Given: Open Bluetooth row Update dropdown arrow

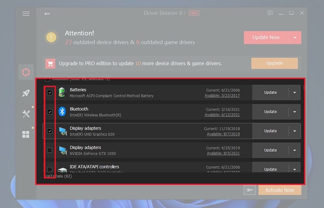Looking at the screenshot, I should [x=295, y=112].
